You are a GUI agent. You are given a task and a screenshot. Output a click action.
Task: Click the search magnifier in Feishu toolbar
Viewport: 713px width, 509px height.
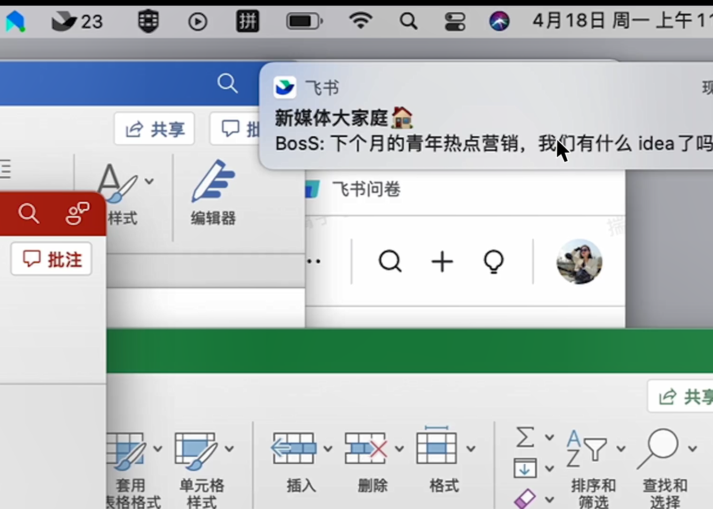pyautogui.click(x=390, y=261)
